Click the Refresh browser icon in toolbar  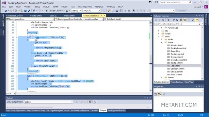click(x=67, y=11)
